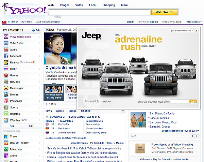The height and width of the screenshot is (162, 204).
Task: Open the My Yahoo! link
Action: [x=27, y=22]
